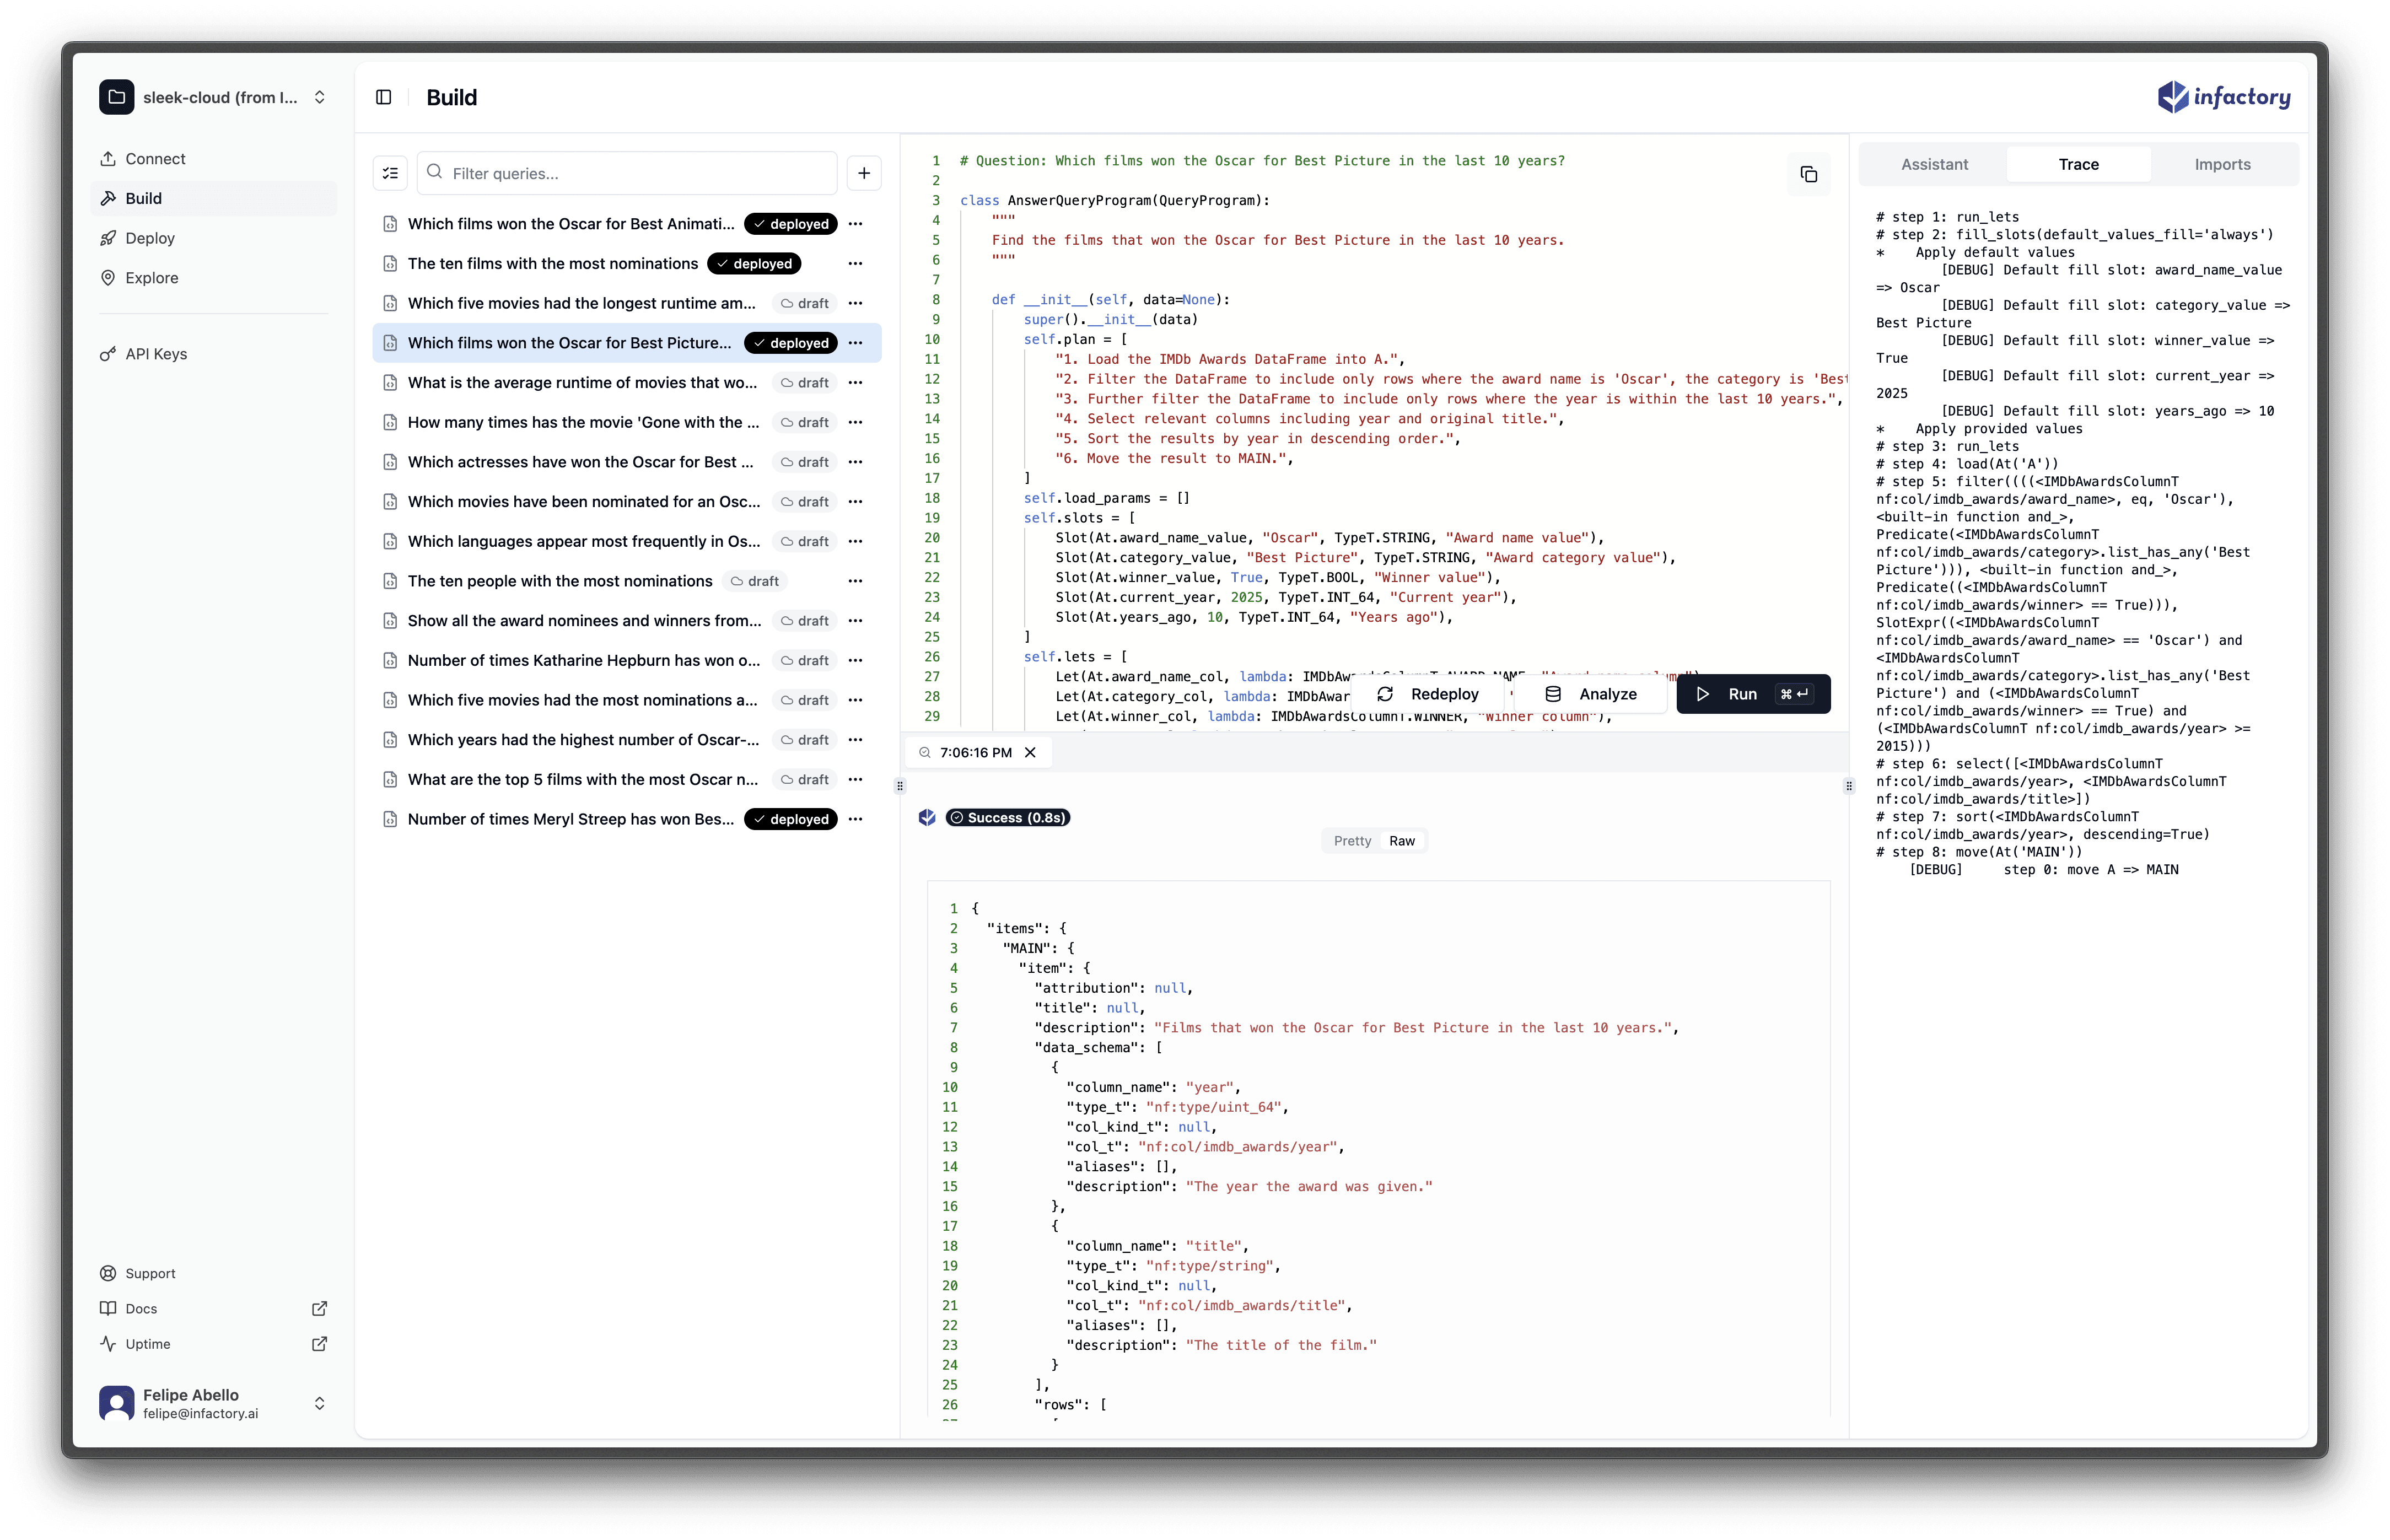The image size is (2390, 1540).
Task: Click the add new query plus button
Action: (864, 173)
